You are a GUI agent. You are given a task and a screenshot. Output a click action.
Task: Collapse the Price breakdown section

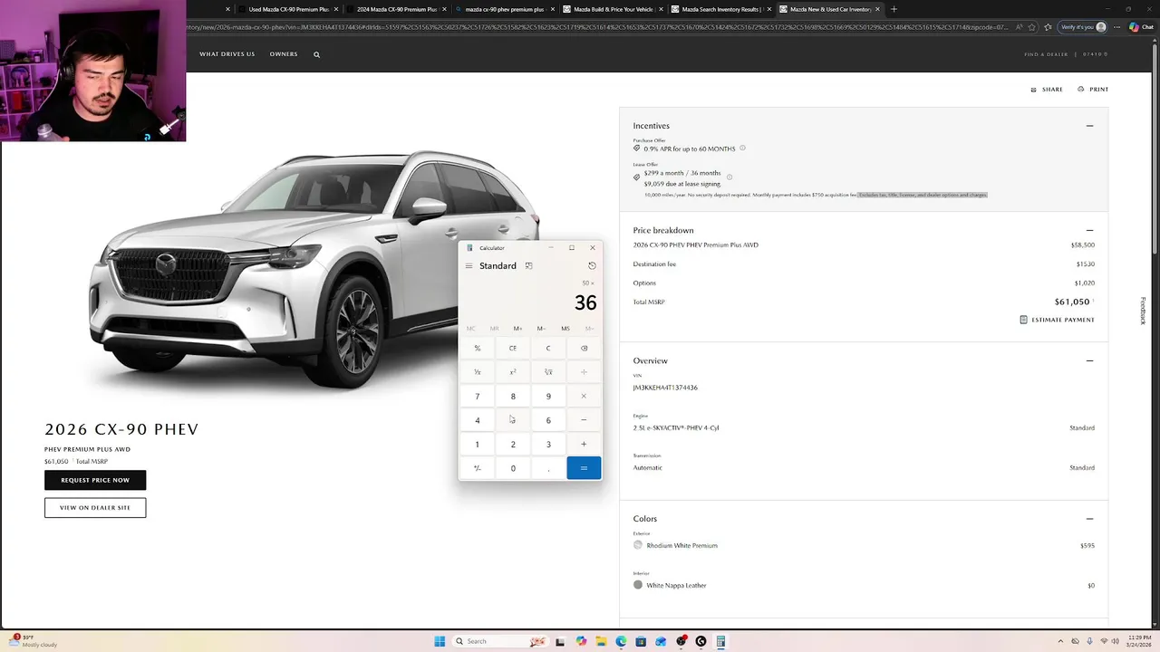tap(1089, 230)
